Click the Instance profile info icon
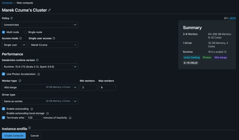 click(29, 128)
